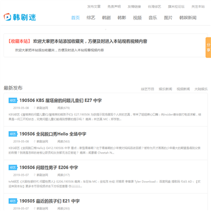Switch to the 音乐 navigation tab
The width and height of the screenshot is (211, 211).
pyautogui.click(x=153, y=18)
